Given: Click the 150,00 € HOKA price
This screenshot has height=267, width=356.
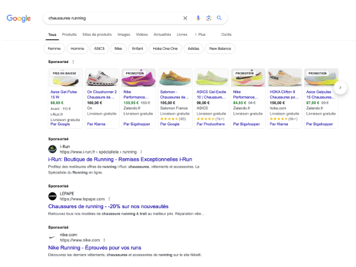Looking at the screenshot, I should [276, 103].
